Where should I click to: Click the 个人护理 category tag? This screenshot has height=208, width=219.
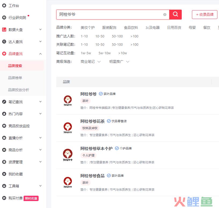[88, 155]
